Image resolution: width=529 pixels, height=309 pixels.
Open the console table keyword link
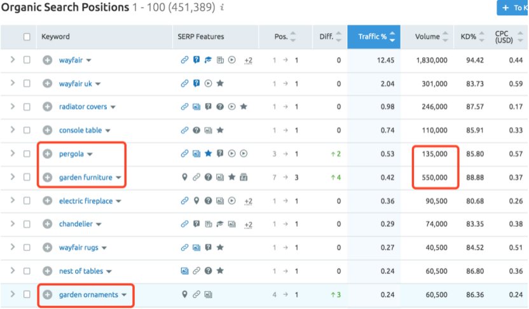pyautogui.click(x=80, y=130)
